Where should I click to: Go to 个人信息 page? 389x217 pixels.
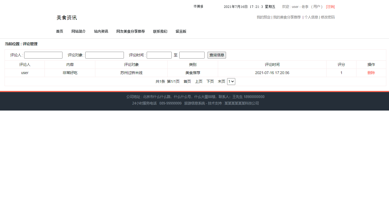[x=311, y=17]
